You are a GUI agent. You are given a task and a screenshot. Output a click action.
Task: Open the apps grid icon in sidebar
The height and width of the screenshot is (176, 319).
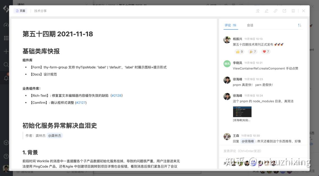tap(6, 38)
